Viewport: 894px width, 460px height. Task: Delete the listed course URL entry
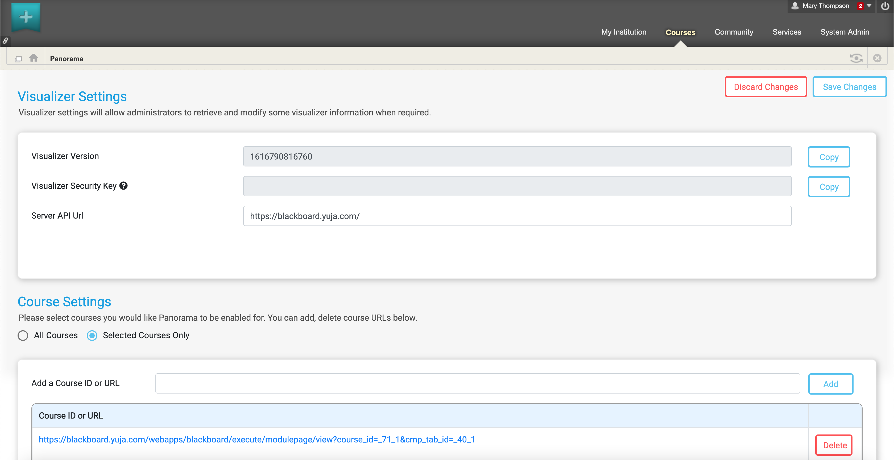click(834, 445)
